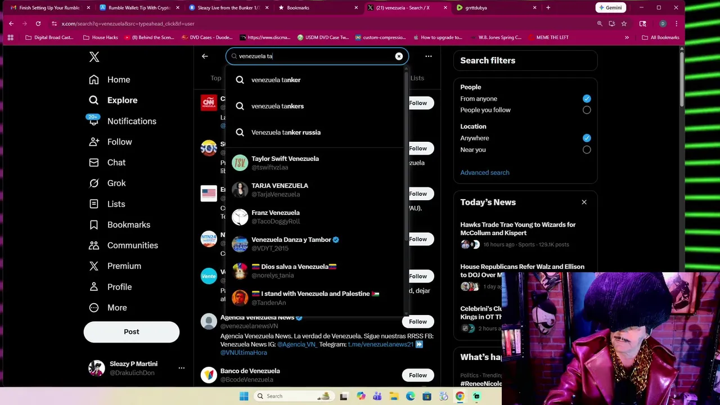Open the Chrome apps grid

(x=10, y=37)
